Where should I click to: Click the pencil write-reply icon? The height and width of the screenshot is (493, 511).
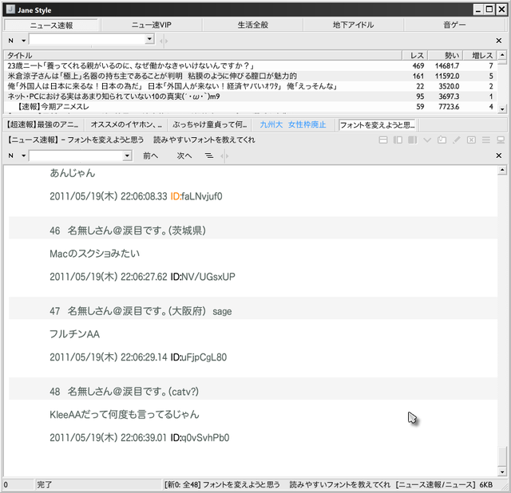tap(457, 140)
